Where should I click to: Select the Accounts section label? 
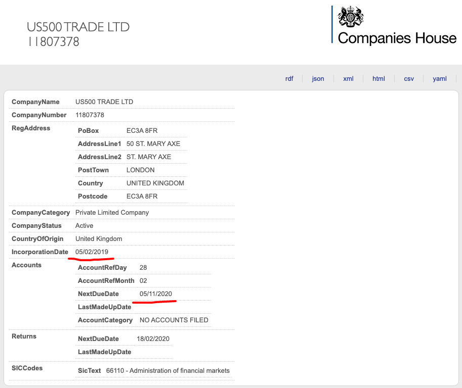click(x=26, y=265)
